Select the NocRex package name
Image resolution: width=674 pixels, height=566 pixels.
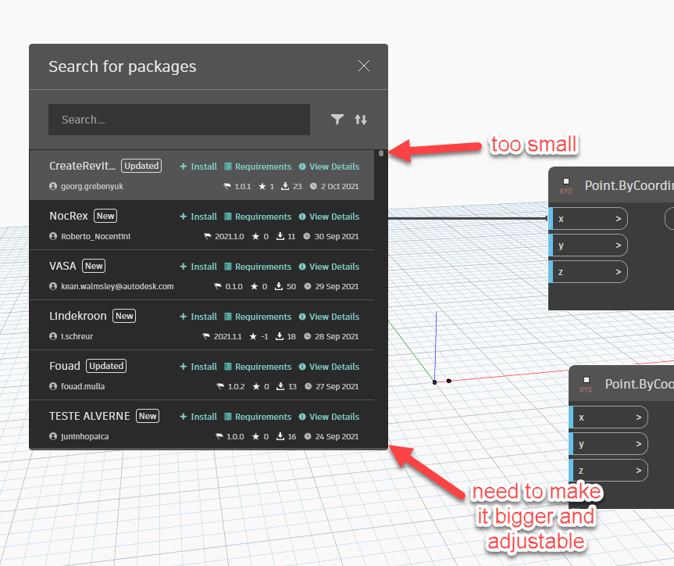tap(69, 216)
